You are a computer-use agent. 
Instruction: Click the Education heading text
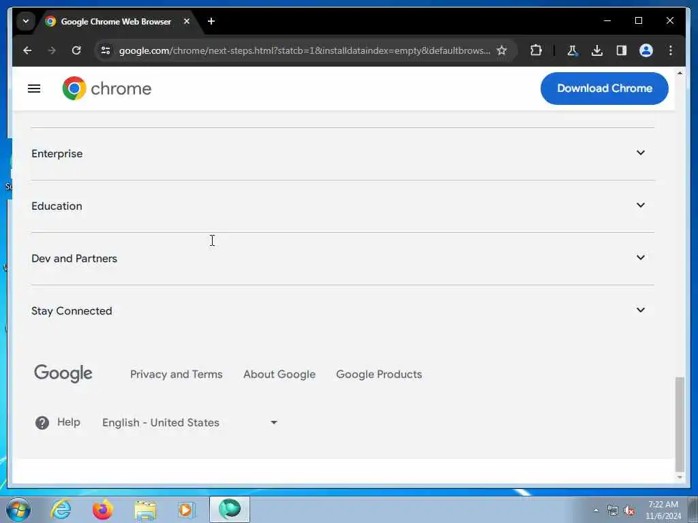57,206
